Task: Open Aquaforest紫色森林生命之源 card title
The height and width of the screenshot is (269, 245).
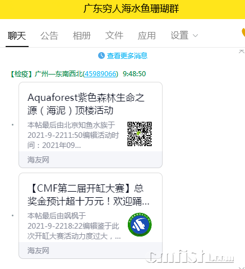Action: click(x=86, y=104)
